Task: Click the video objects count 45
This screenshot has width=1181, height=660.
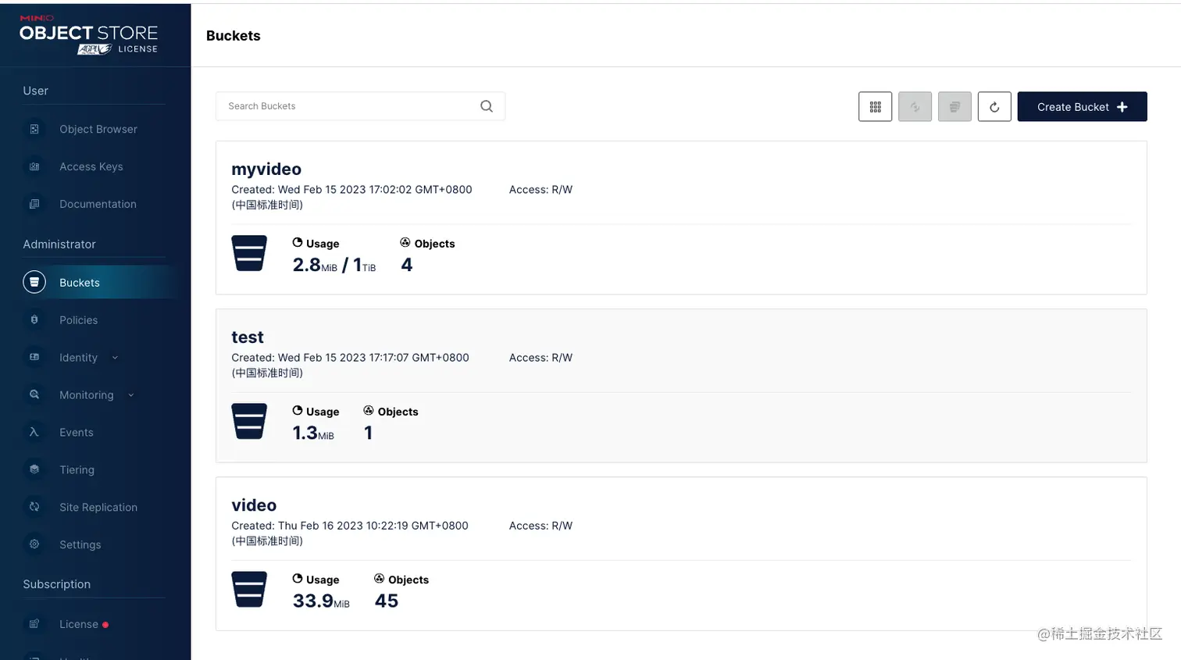Action: point(387,601)
